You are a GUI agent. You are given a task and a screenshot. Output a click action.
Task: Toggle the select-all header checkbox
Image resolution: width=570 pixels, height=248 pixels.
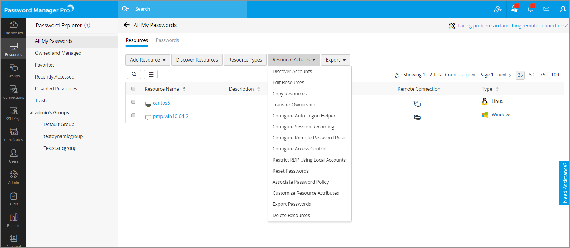pos(133,89)
